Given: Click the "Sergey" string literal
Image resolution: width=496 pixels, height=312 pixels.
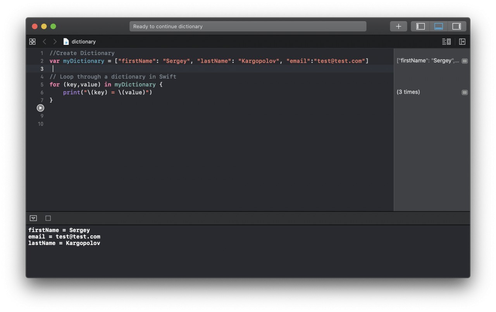Looking at the screenshot, I should click(x=176, y=61).
